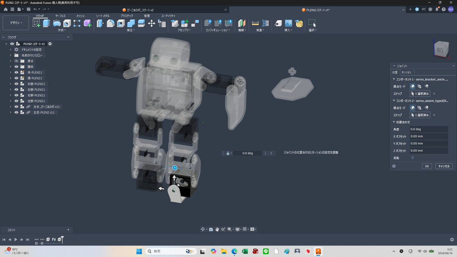This screenshot has height=257, width=457.
Task: Open Windows Start menu
Action: pos(139,251)
